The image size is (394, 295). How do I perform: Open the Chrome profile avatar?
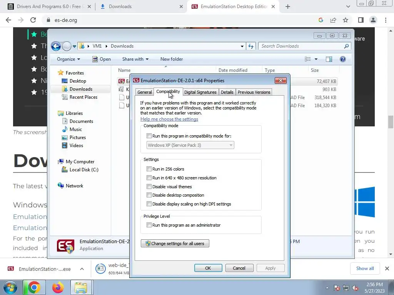[x=373, y=20]
